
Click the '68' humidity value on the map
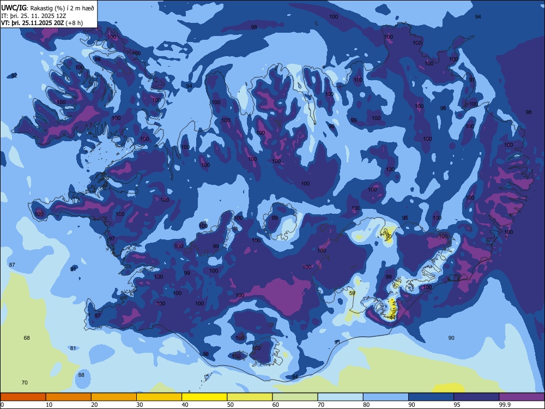tap(27, 338)
